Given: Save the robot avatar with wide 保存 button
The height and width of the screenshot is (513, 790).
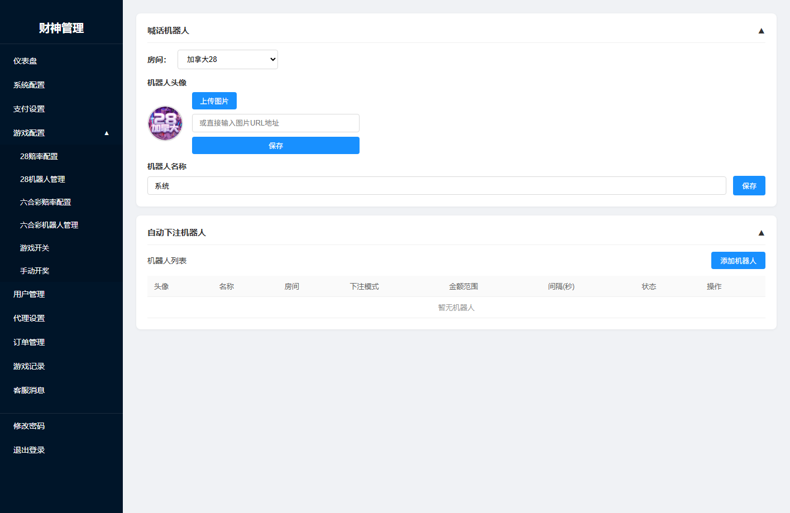Looking at the screenshot, I should (276, 146).
